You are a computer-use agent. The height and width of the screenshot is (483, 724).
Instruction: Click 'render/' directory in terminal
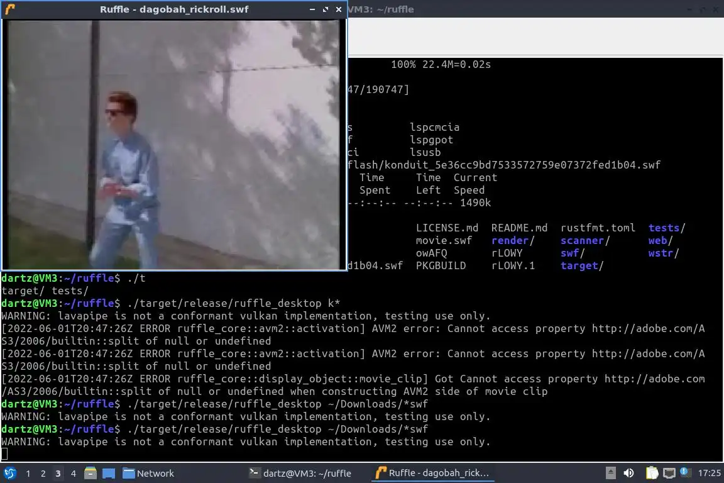(x=513, y=240)
